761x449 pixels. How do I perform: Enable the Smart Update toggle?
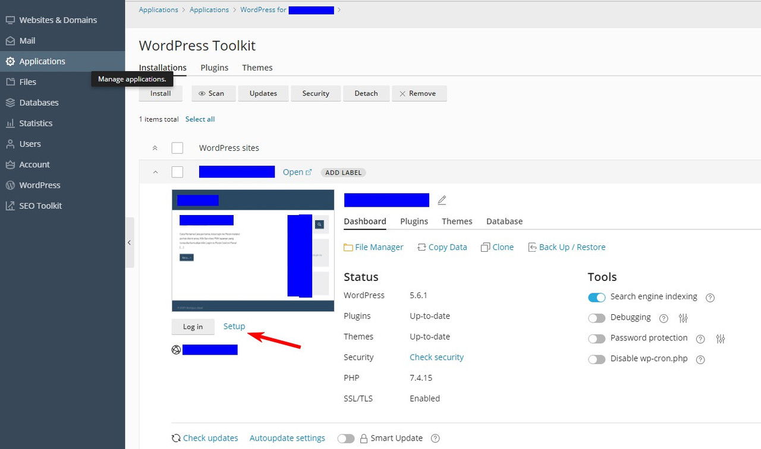tap(346, 438)
